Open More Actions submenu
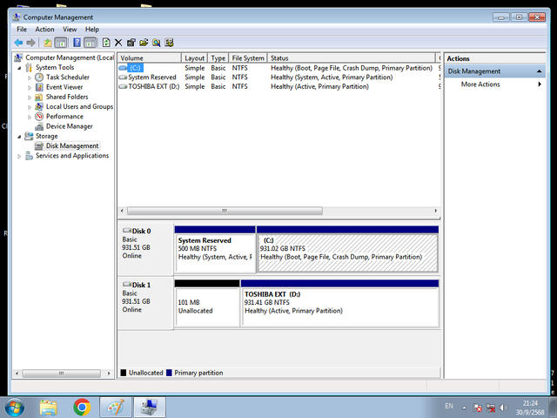Screen dimensions: 557x418 [x=495, y=84]
